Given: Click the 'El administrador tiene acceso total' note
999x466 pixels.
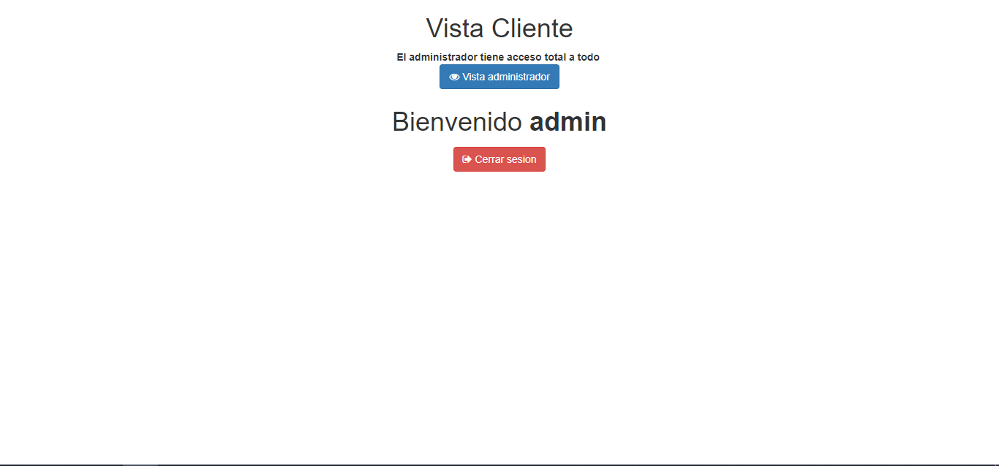Looking at the screenshot, I should pos(498,57).
